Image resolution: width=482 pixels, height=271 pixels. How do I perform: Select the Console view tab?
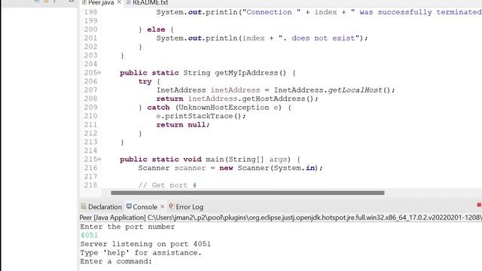pos(145,207)
